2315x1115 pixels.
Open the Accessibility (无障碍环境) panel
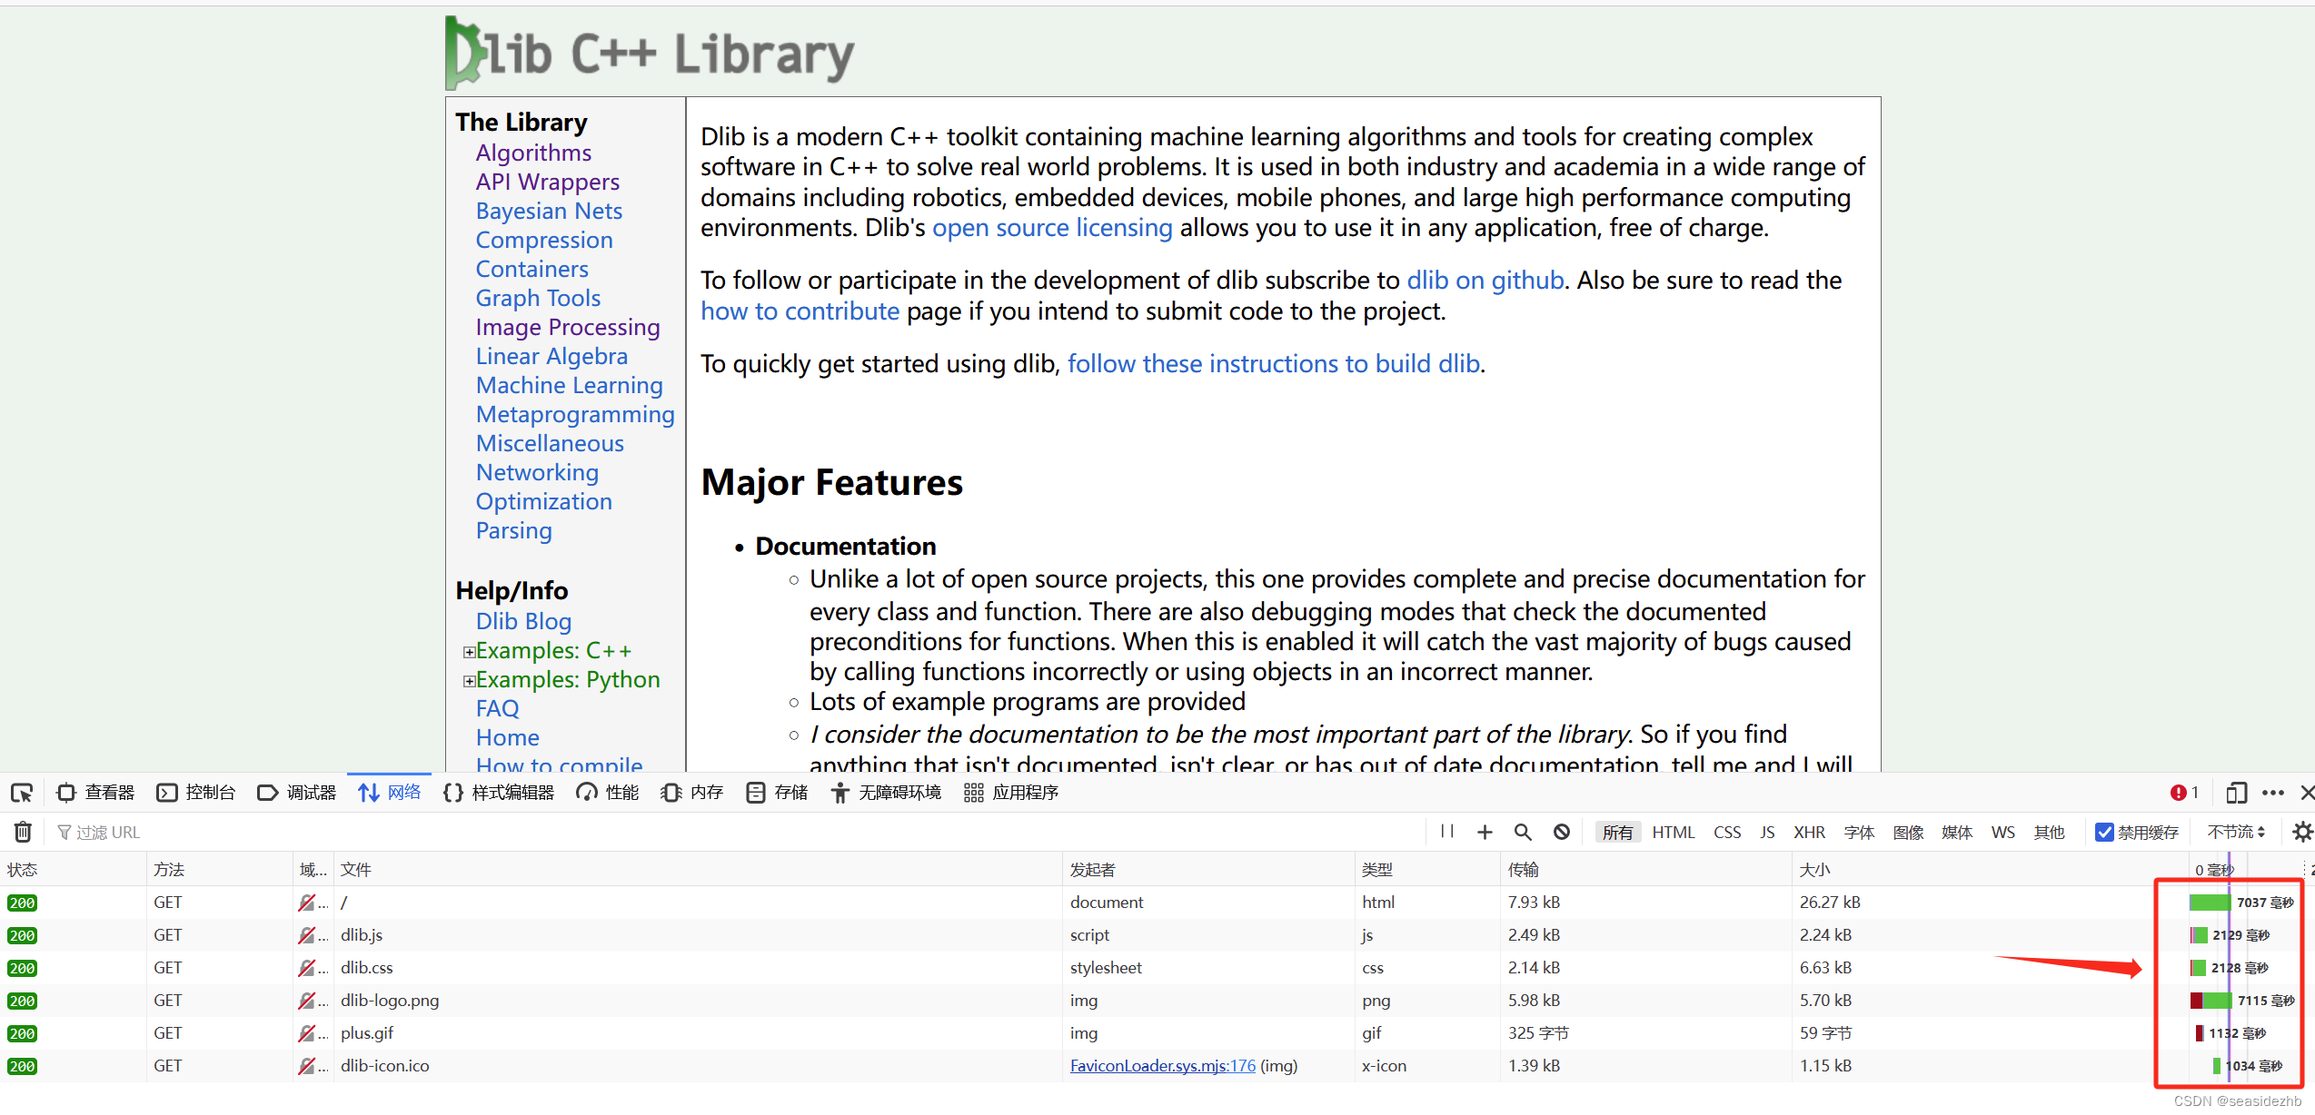click(x=886, y=793)
